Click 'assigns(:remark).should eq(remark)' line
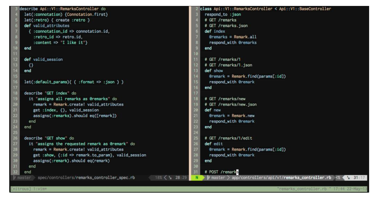 tap(71, 161)
